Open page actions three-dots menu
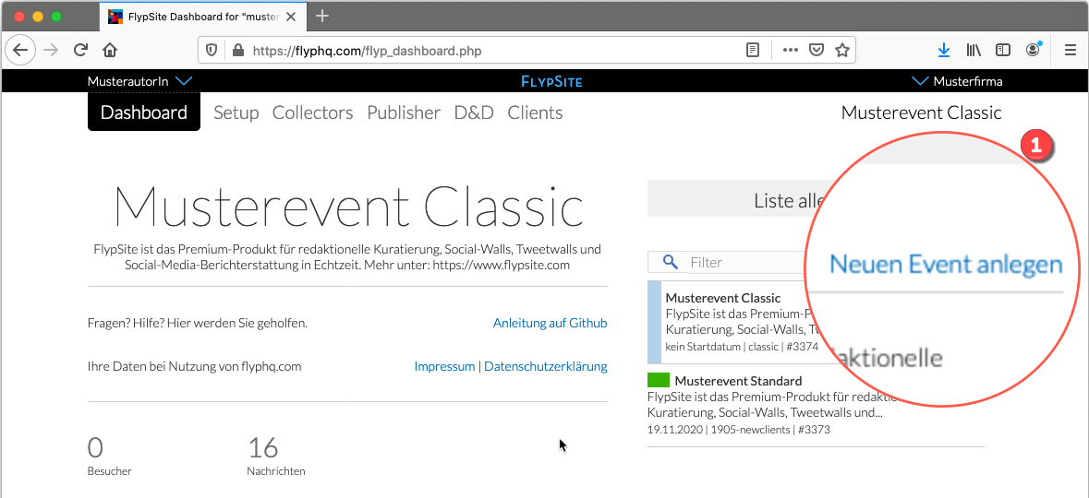 click(791, 50)
